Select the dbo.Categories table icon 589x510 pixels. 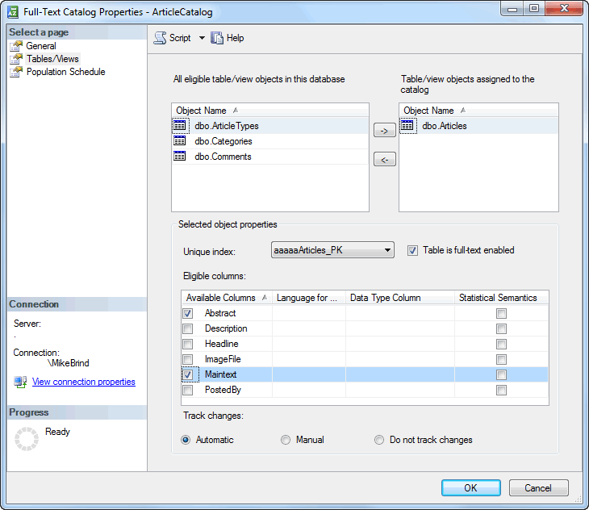coord(180,141)
